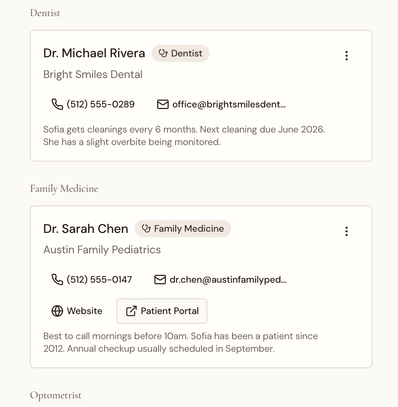
Task: Open the three-dot menu on Dr. Sarah Chen's card
Action: 347,231
